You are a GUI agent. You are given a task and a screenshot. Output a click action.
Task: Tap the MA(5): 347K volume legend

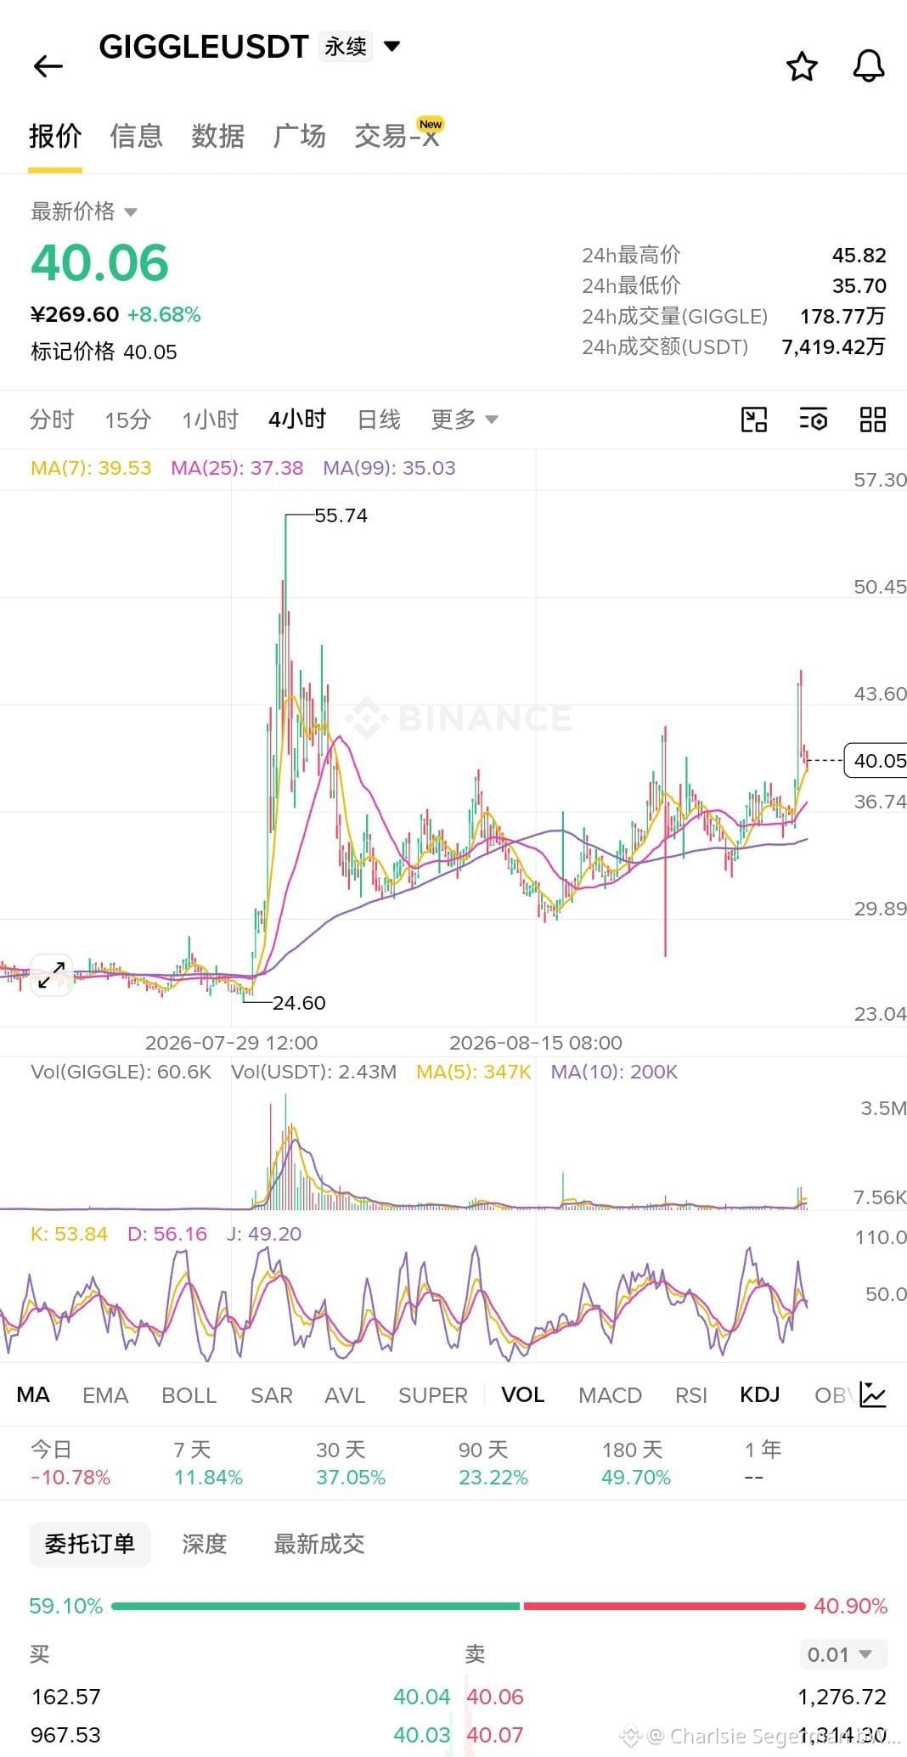click(473, 1072)
